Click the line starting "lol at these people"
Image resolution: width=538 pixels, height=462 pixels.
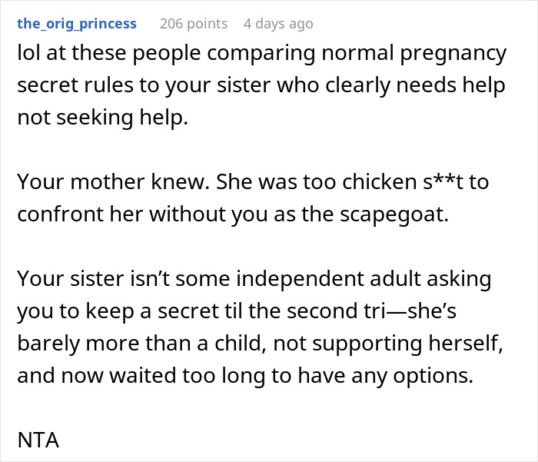261,55
